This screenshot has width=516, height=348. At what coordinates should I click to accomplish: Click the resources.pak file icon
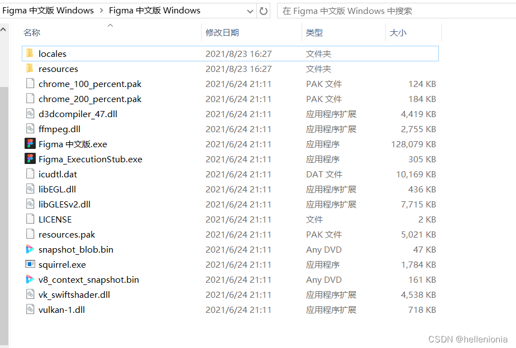pyautogui.click(x=30, y=234)
